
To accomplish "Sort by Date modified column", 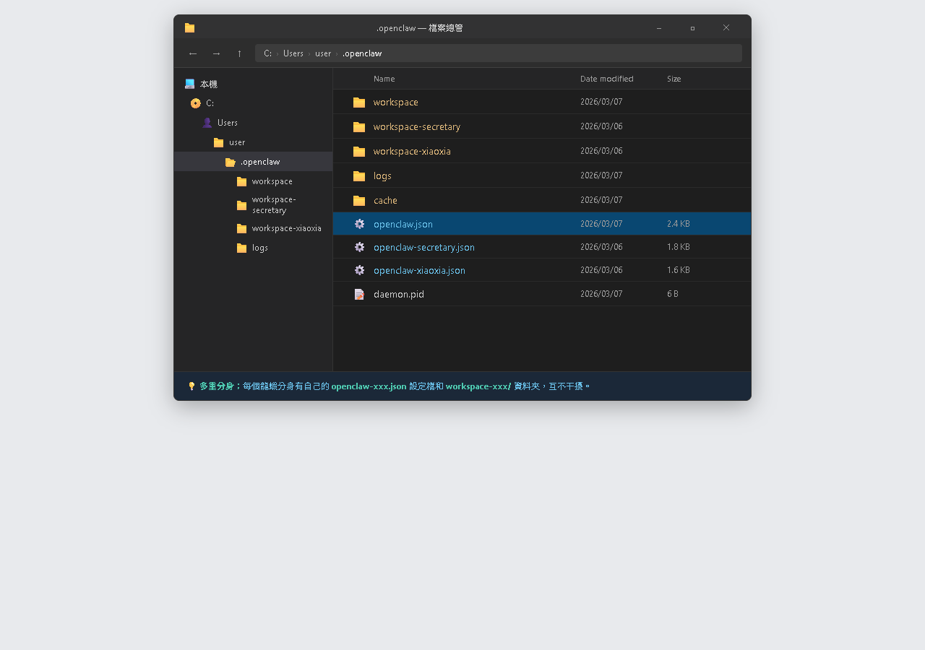I will pyautogui.click(x=606, y=79).
